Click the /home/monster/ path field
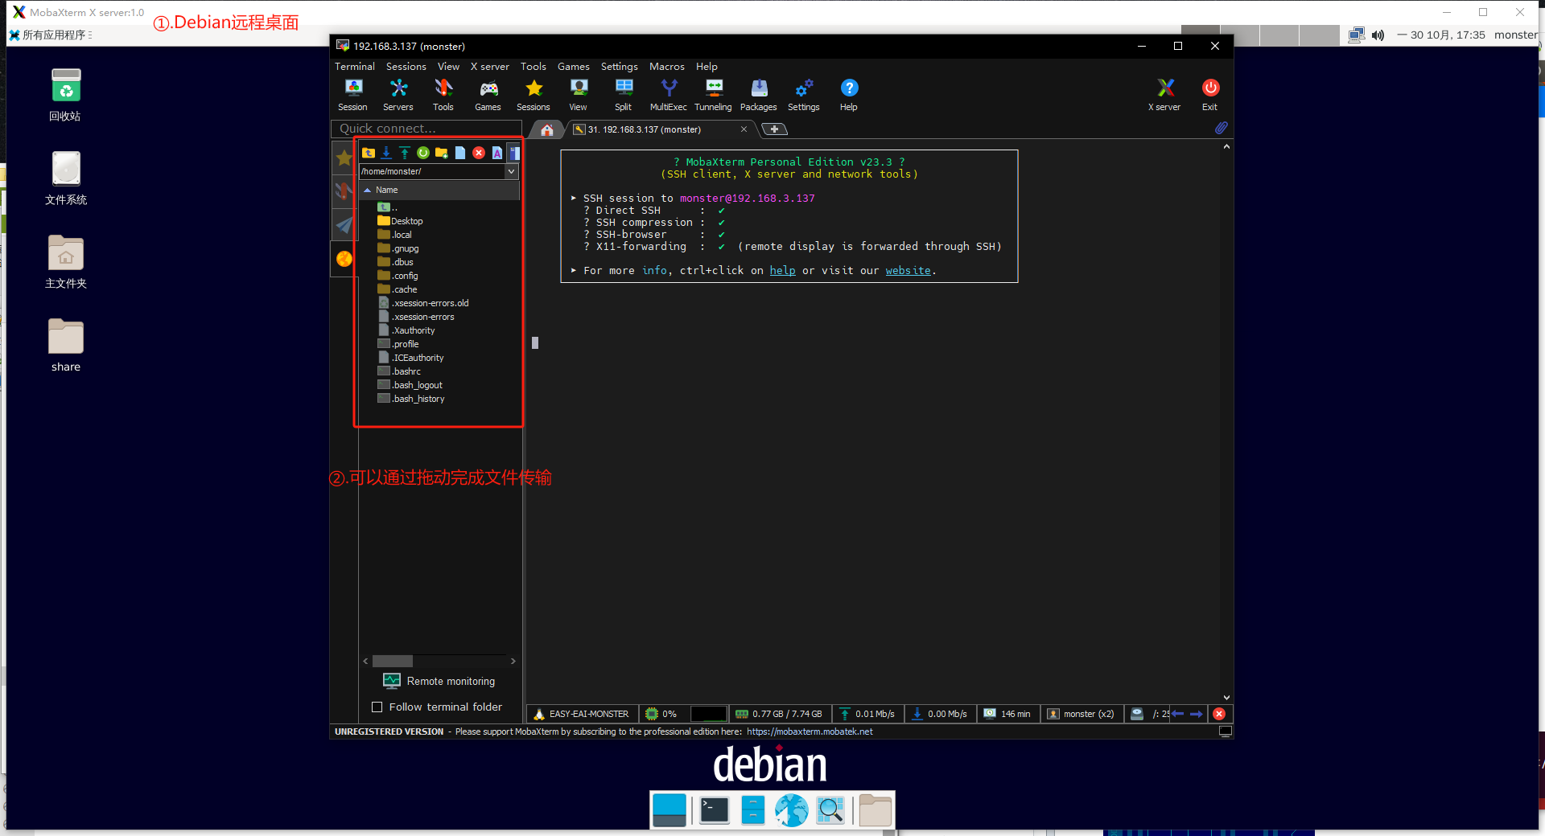1545x836 pixels. point(432,171)
